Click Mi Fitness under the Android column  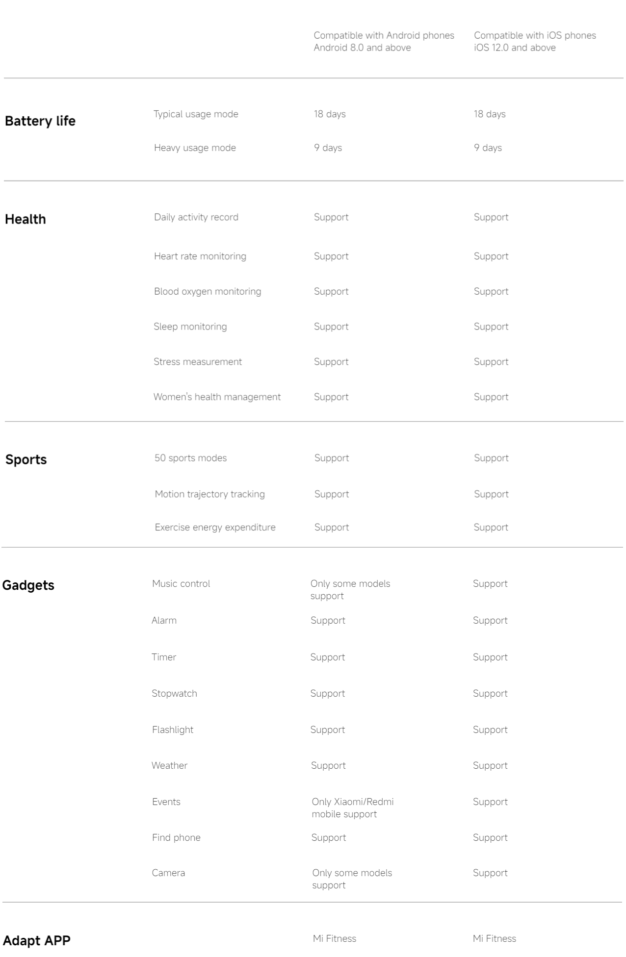(x=335, y=939)
